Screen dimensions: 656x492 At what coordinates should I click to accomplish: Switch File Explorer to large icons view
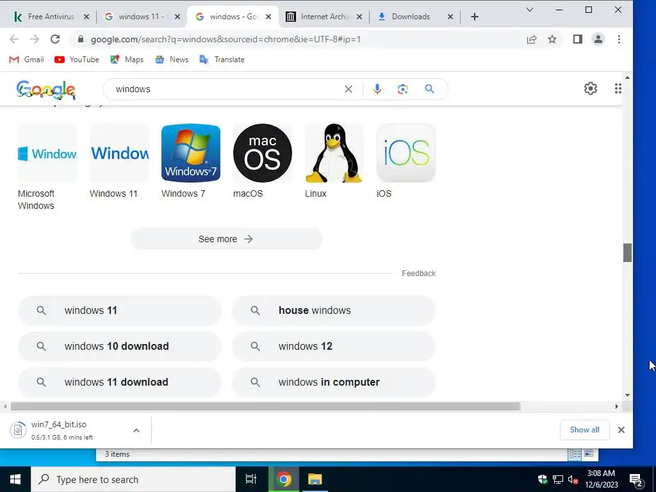(x=589, y=454)
